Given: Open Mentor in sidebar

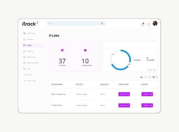Looking at the screenshot, I should click(x=30, y=75).
